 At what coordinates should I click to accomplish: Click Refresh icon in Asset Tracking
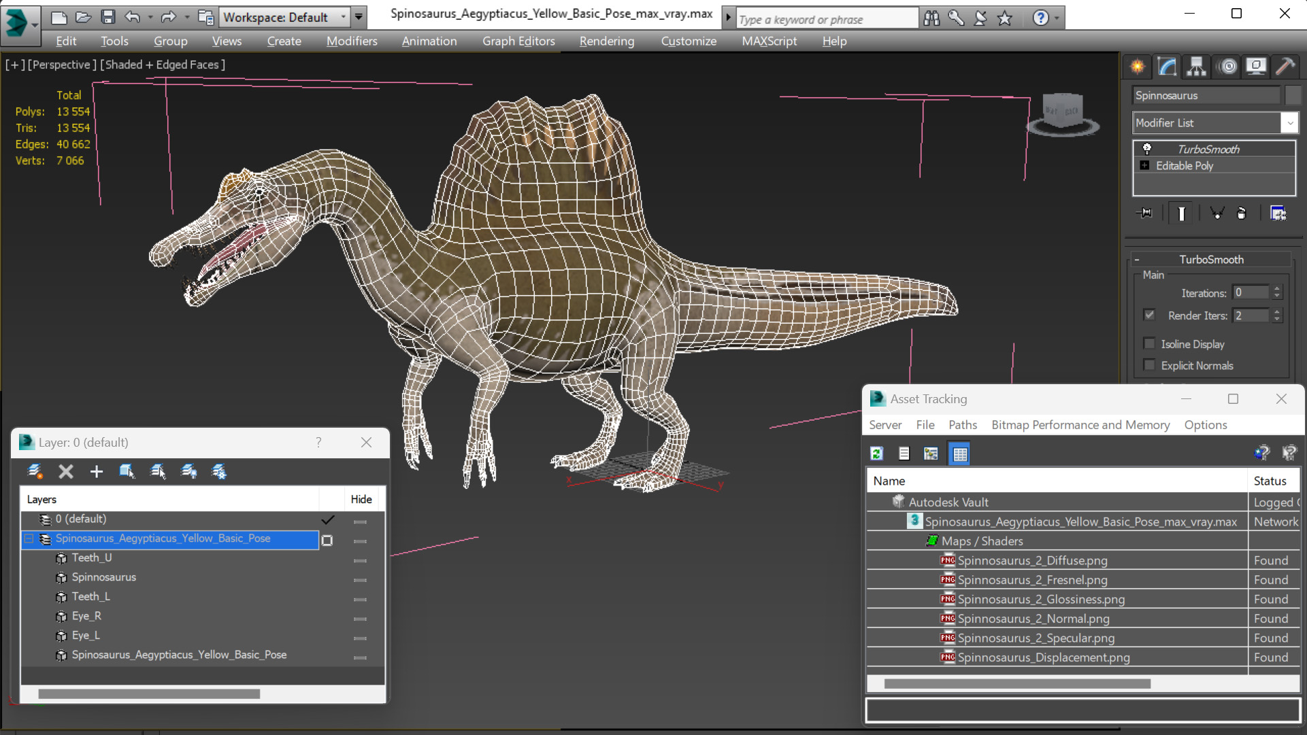tap(876, 454)
